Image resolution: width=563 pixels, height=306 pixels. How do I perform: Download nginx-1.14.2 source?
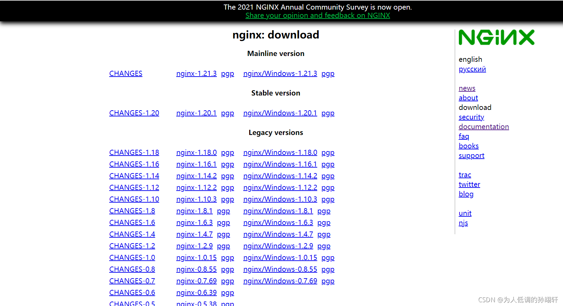click(x=197, y=176)
